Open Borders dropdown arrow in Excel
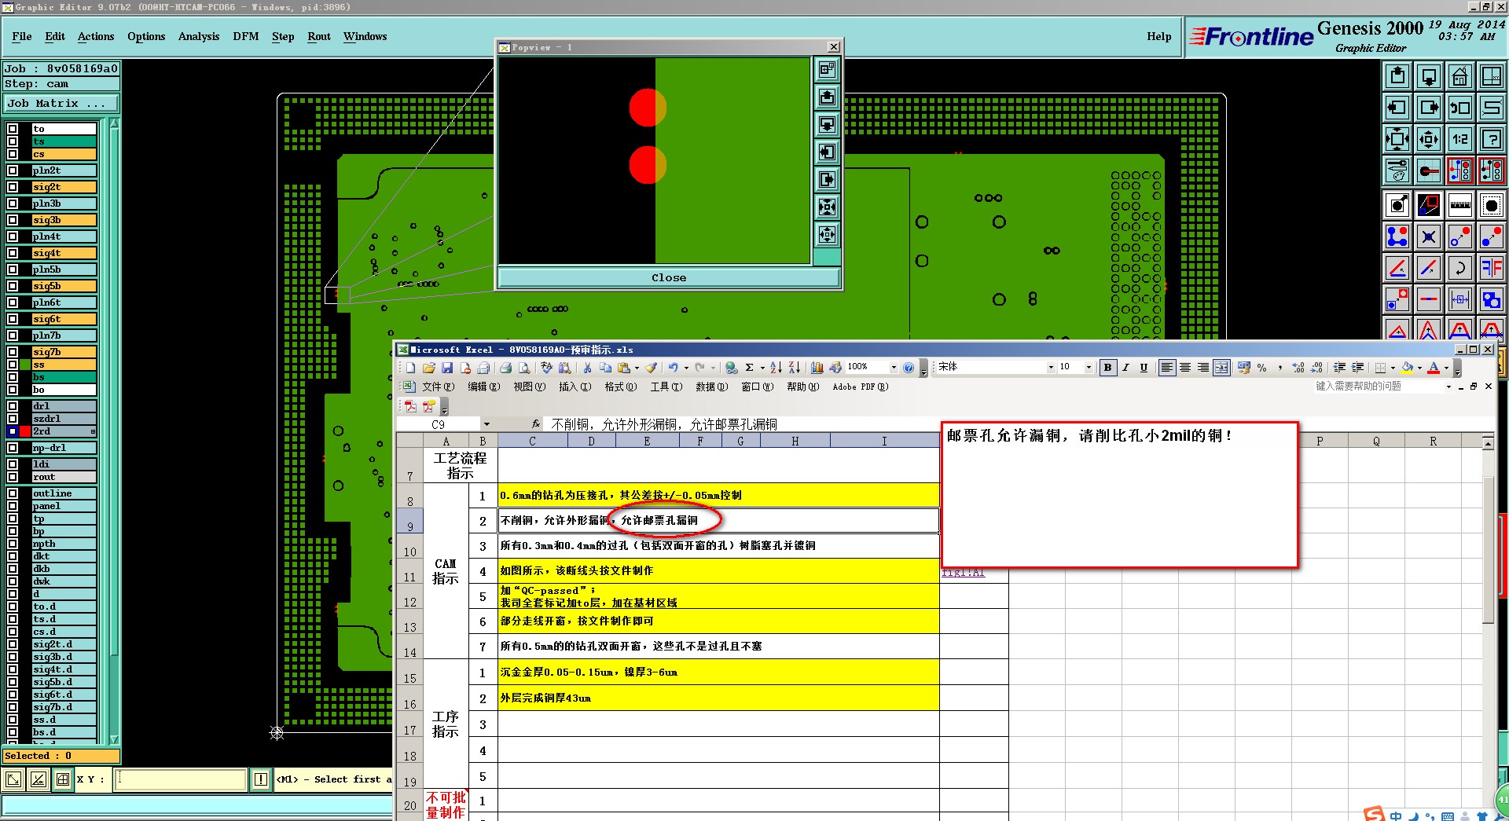Viewport: 1509px width, 821px height. tap(1393, 367)
